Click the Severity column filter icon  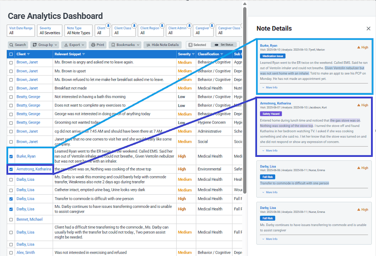[x=193, y=54]
